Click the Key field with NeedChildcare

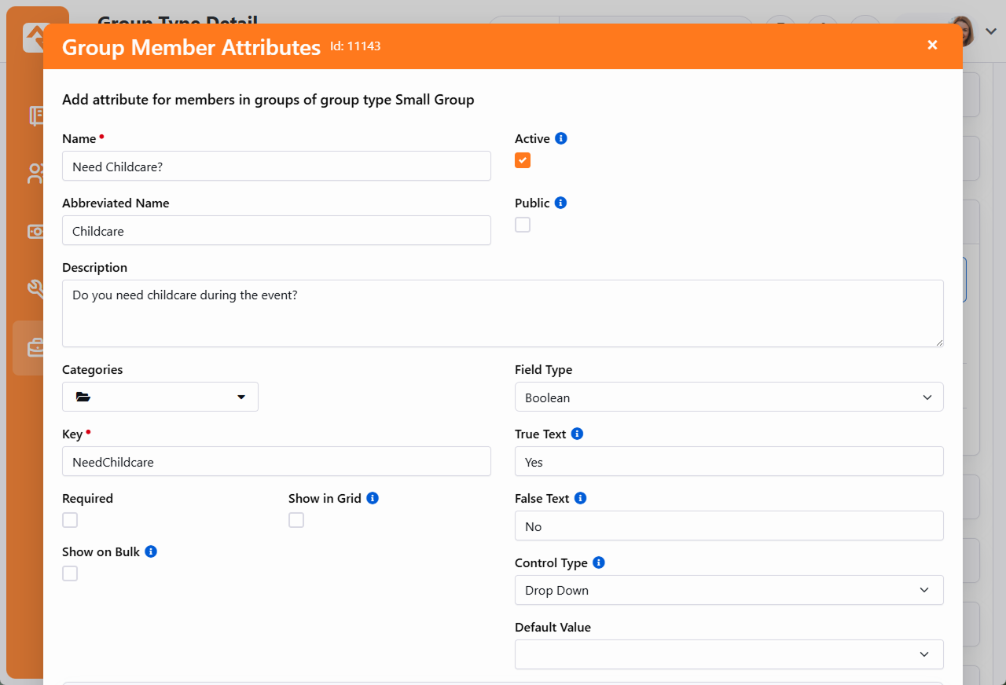[x=276, y=462]
